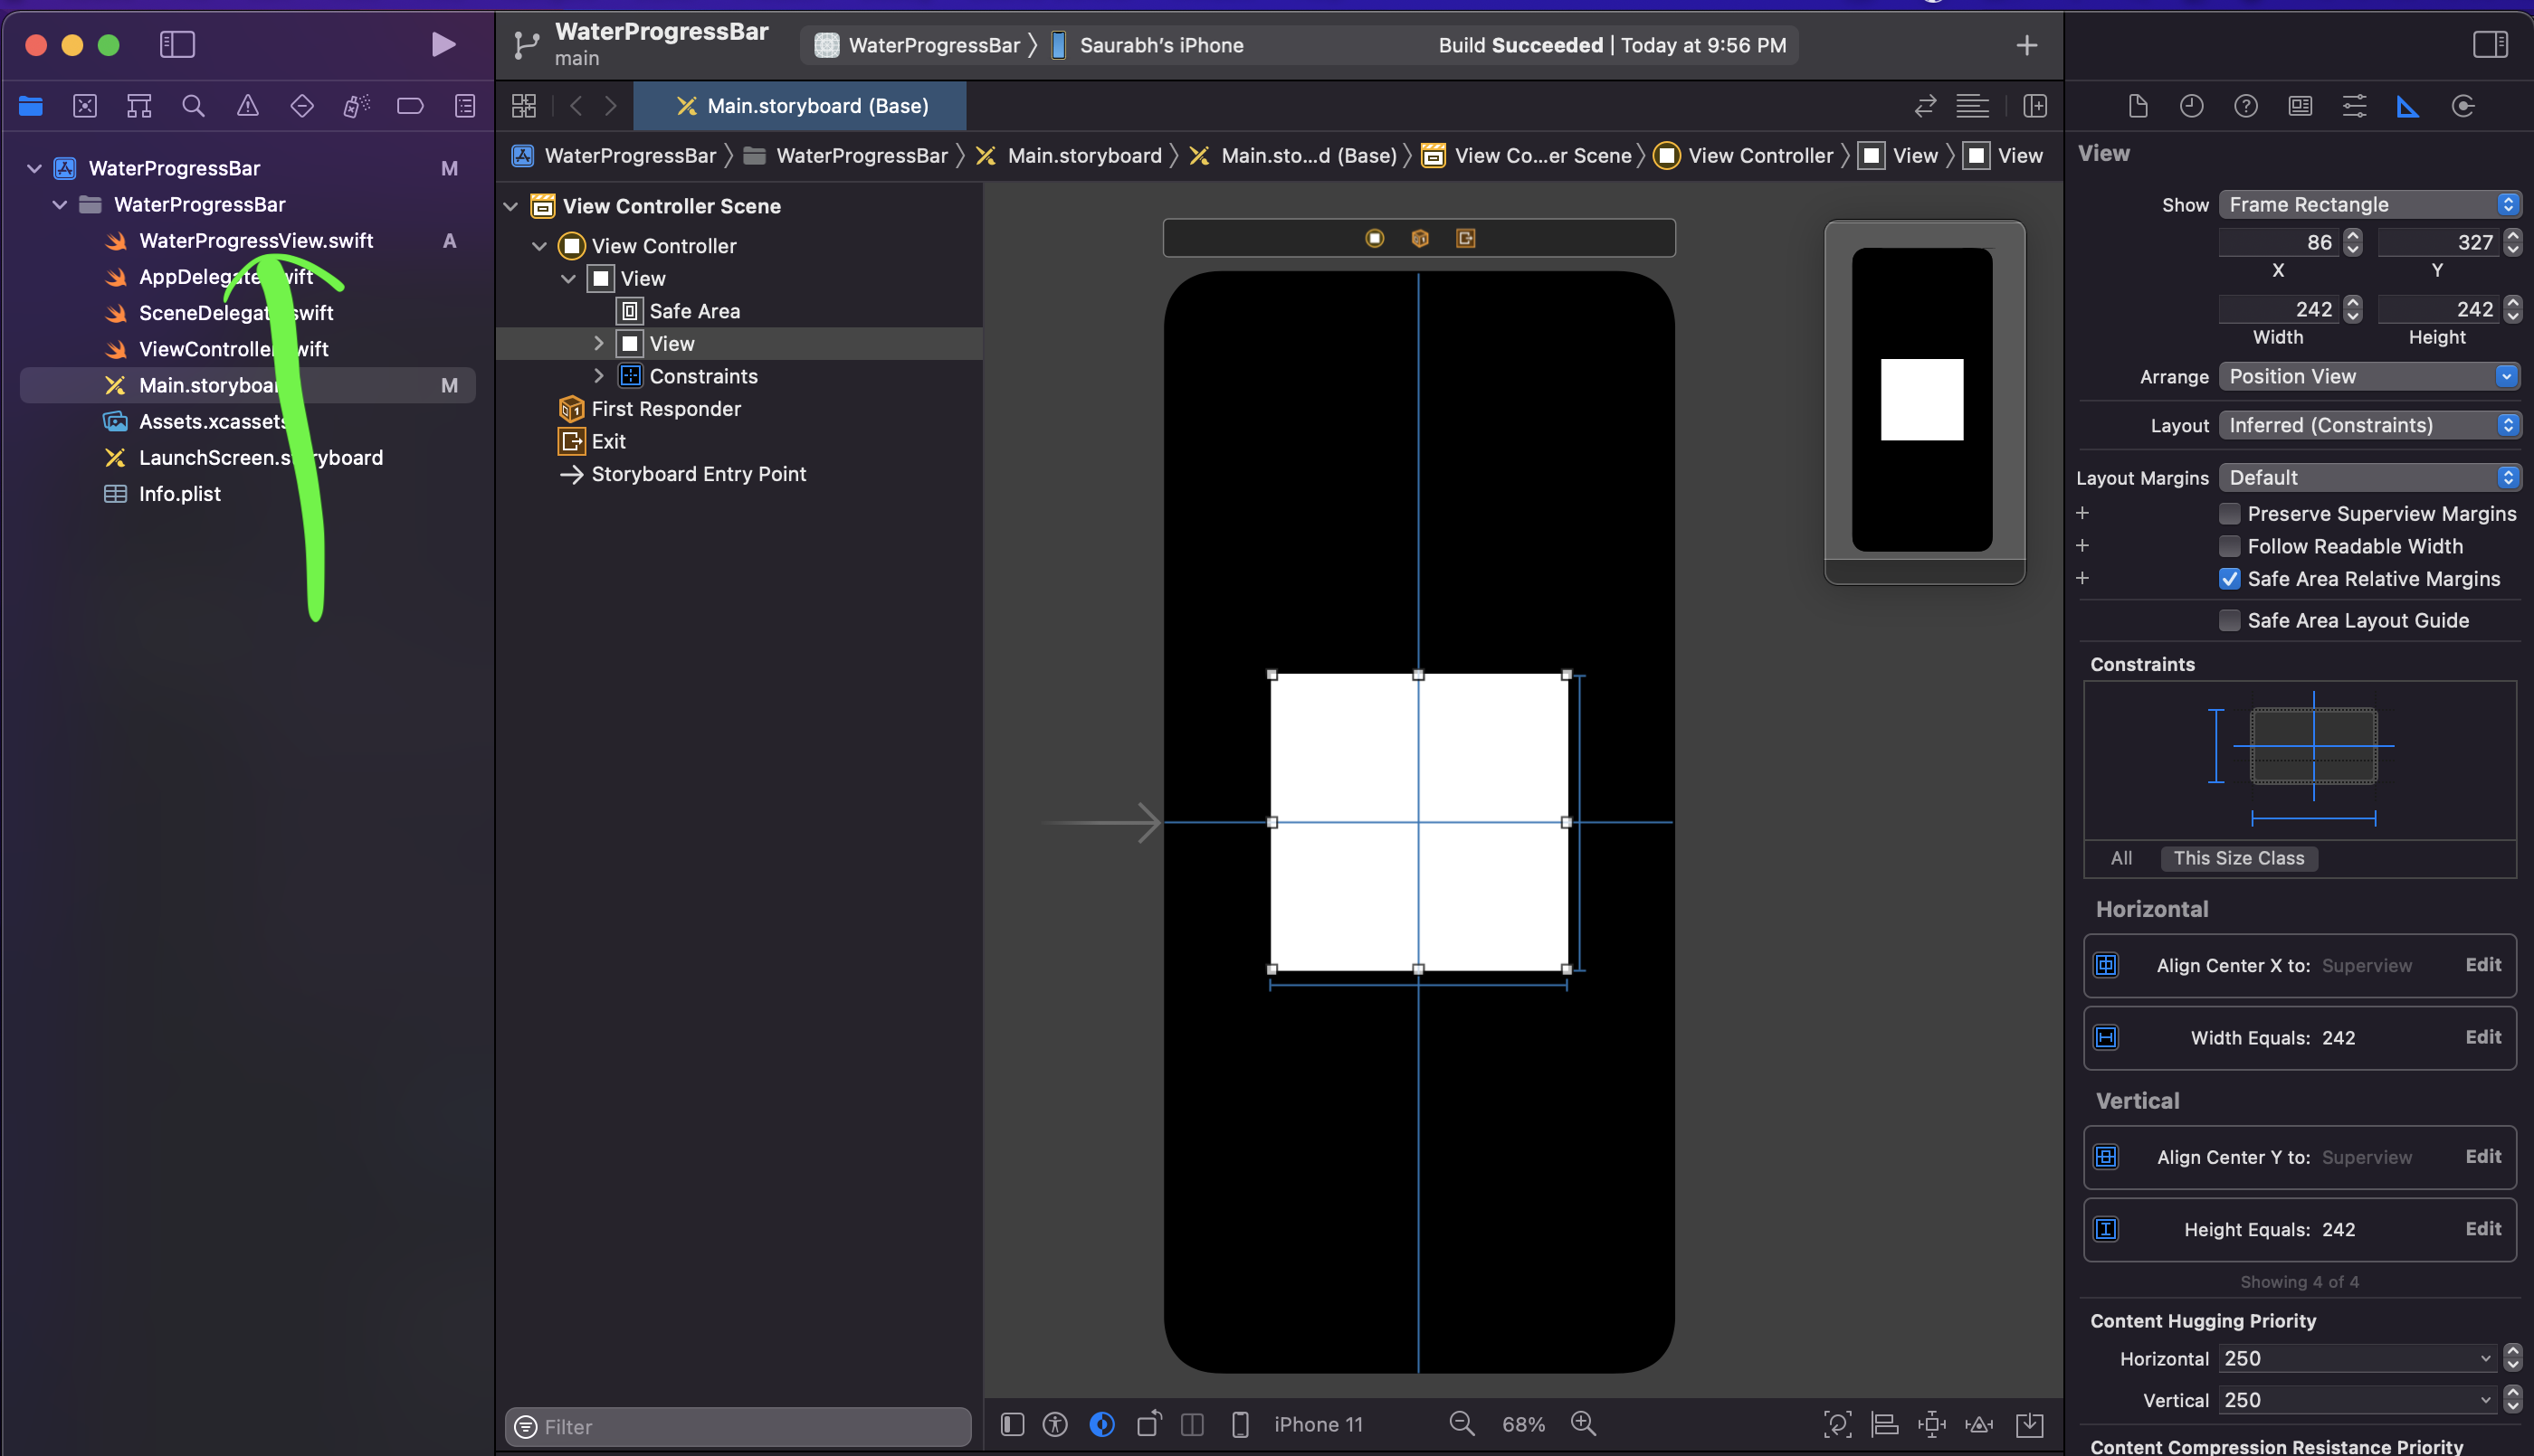Click View Controller in jump bar

[1744, 155]
